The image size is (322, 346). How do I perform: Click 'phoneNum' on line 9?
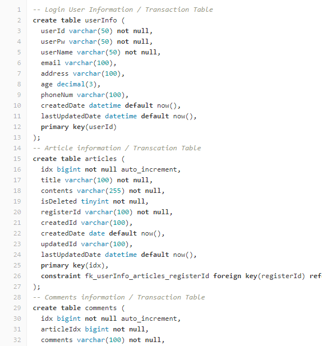coord(57,95)
